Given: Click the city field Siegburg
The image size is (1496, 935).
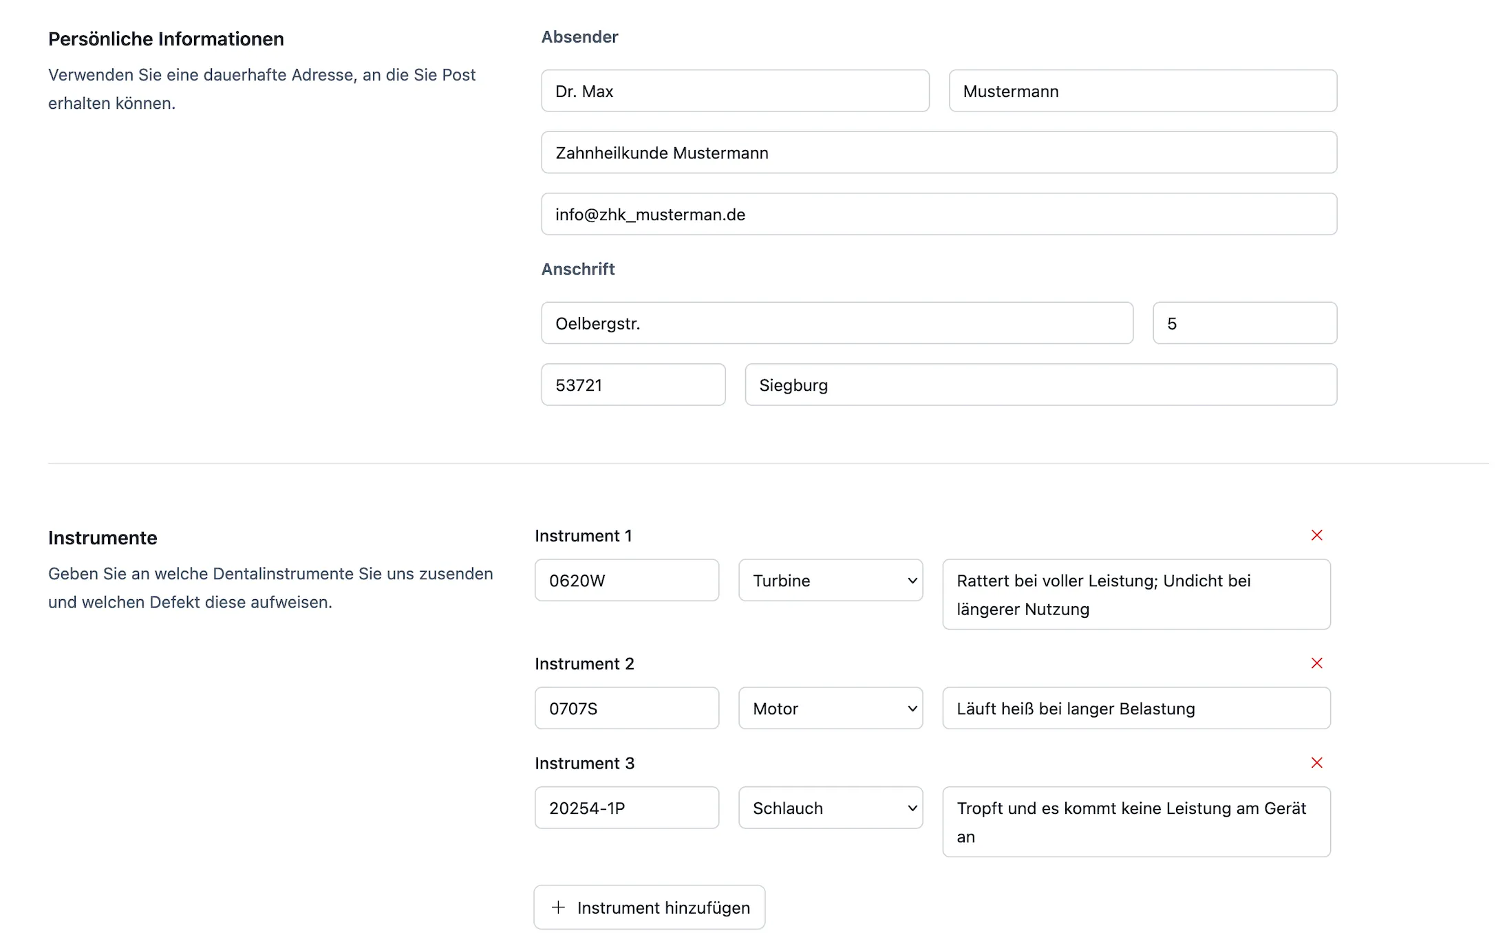Looking at the screenshot, I should click(1039, 385).
